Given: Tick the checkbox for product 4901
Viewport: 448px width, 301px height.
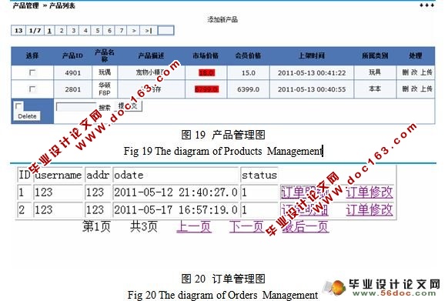Looking at the screenshot, I should 32,72.
